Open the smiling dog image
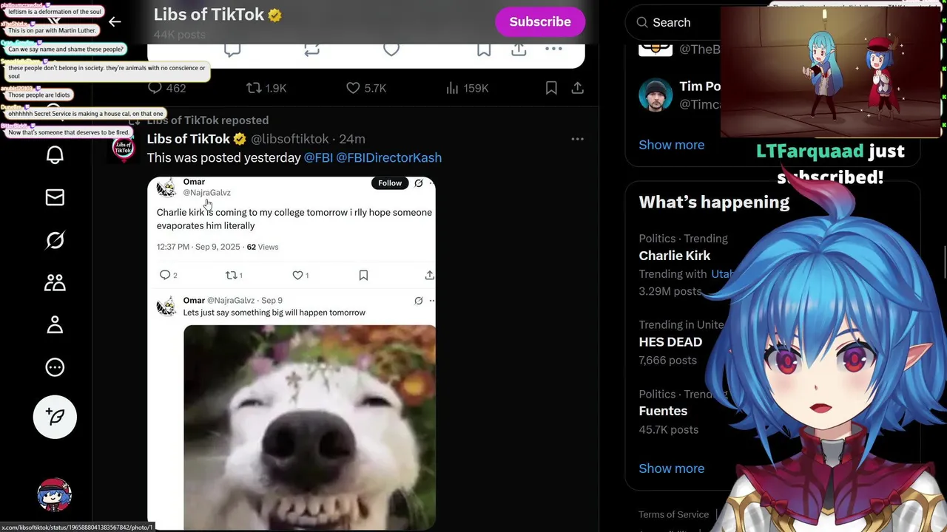The width and height of the screenshot is (947, 532). [309, 427]
